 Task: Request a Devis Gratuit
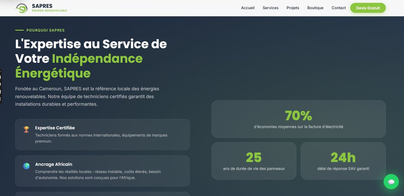point(368,8)
